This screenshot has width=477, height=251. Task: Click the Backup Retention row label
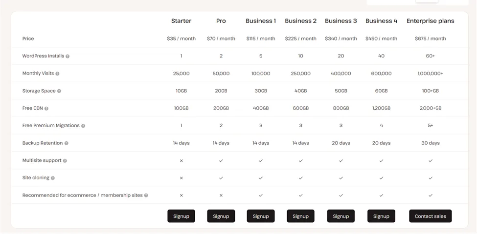[42, 143]
